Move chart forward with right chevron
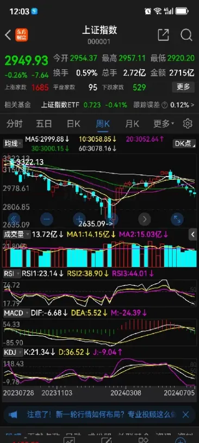 coord(144,219)
